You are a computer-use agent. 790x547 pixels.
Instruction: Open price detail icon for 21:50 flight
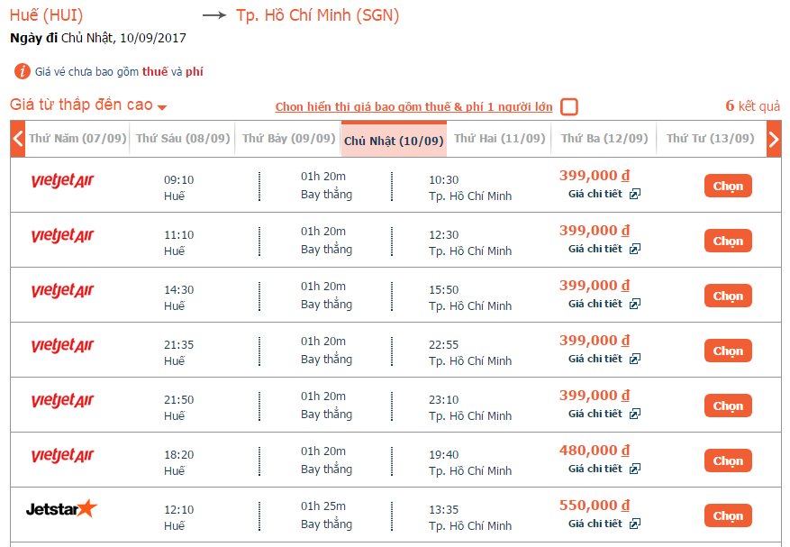click(635, 414)
